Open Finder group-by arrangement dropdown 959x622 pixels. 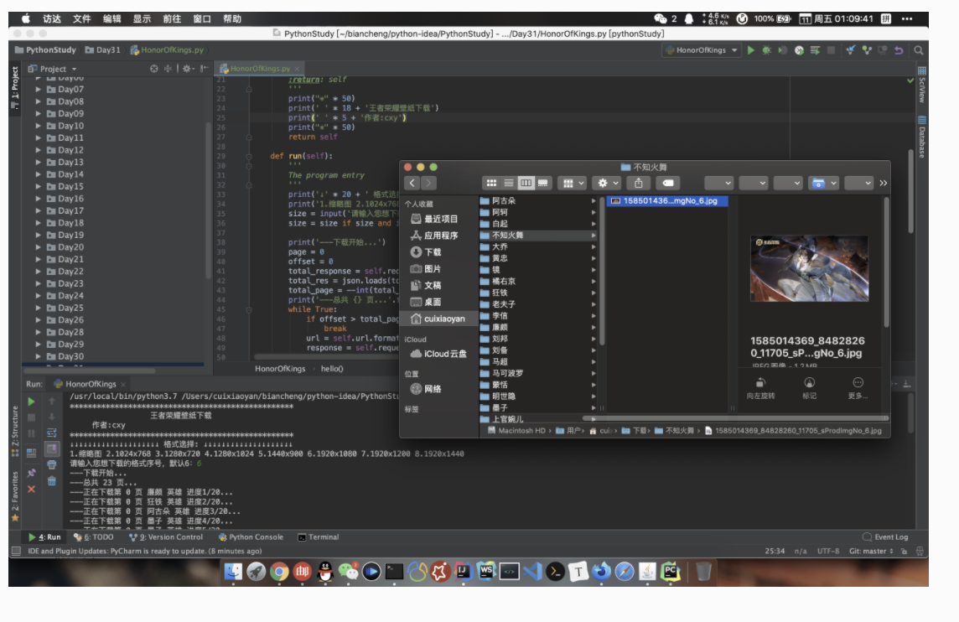(x=573, y=183)
